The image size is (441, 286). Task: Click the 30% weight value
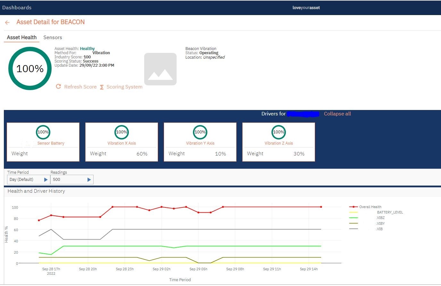pyautogui.click(x=299, y=154)
